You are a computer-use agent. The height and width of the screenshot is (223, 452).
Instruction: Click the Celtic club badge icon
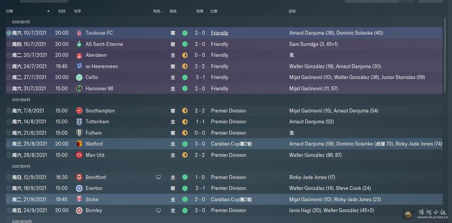[79, 77]
